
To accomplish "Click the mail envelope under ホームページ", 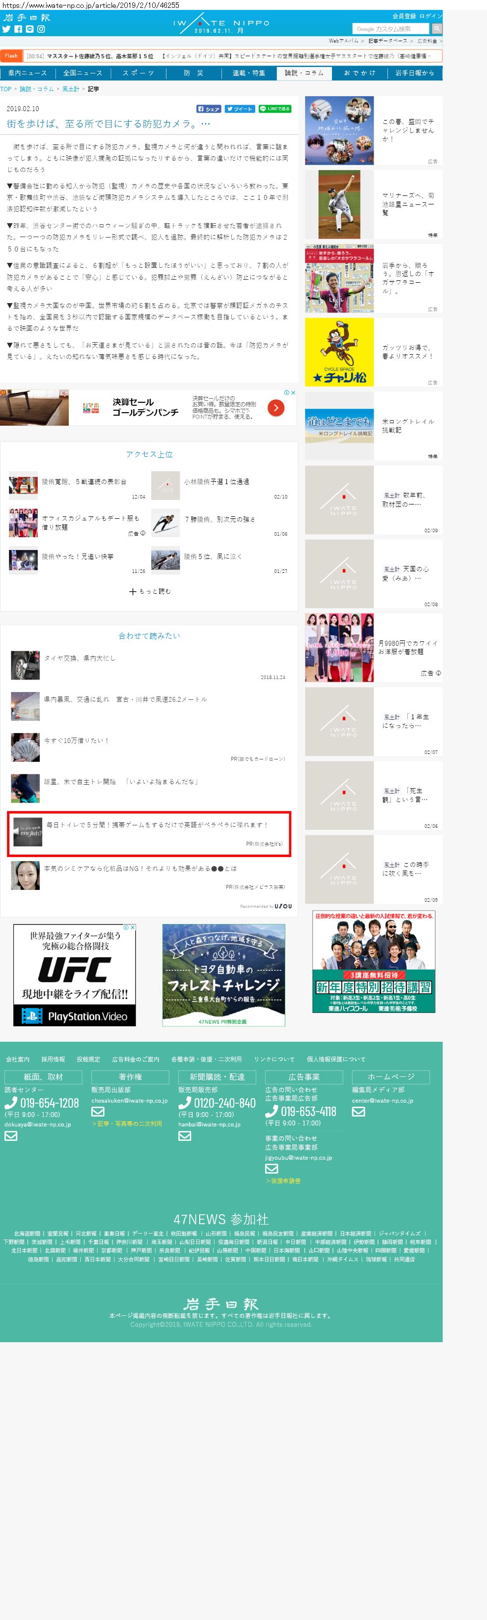I will click(358, 1111).
